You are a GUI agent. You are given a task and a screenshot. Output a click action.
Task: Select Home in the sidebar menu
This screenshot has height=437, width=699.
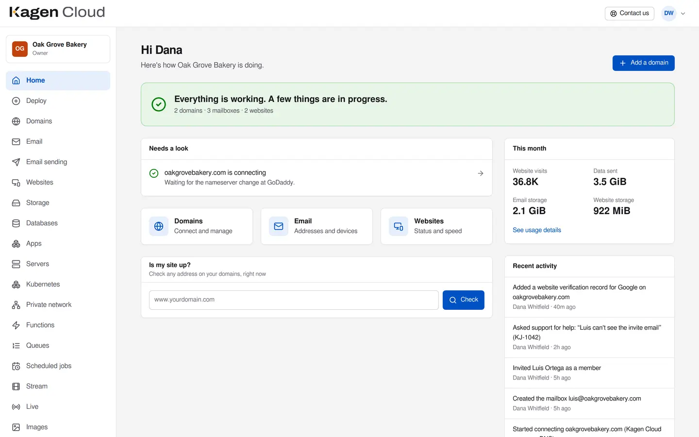pyautogui.click(x=58, y=81)
